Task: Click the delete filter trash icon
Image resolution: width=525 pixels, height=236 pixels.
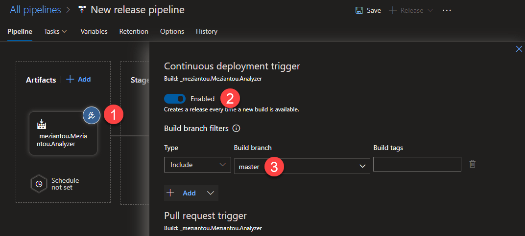Action: [x=472, y=164]
